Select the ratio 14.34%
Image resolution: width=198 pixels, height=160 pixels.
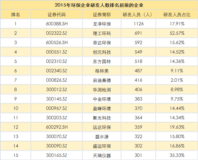pos(177,118)
